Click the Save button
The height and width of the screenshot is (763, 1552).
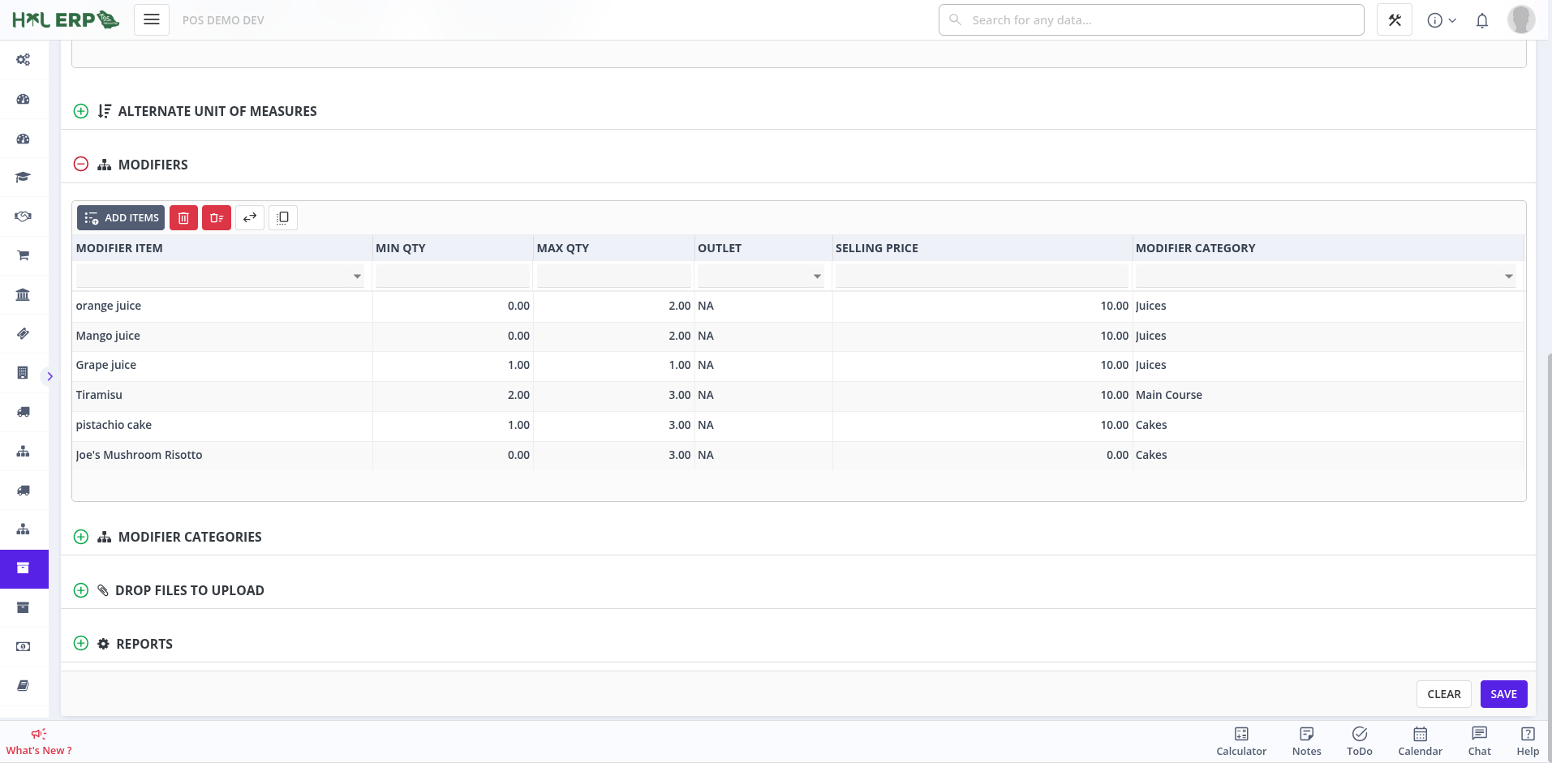(x=1503, y=694)
